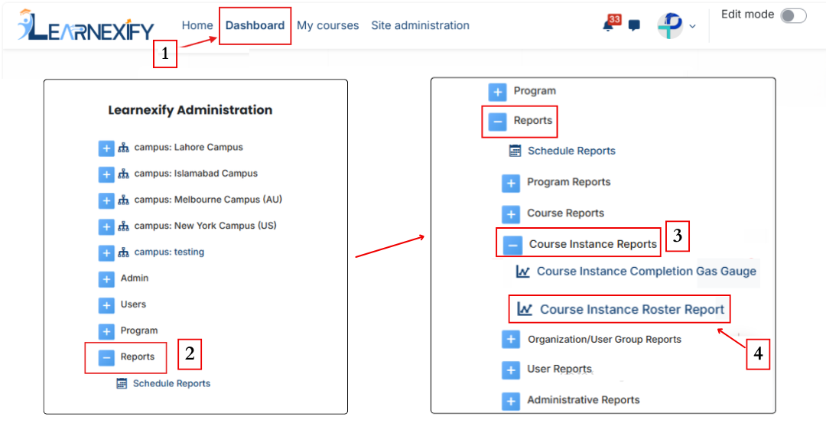
Task: Open the Site administration menu item
Action: [x=420, y=25]
